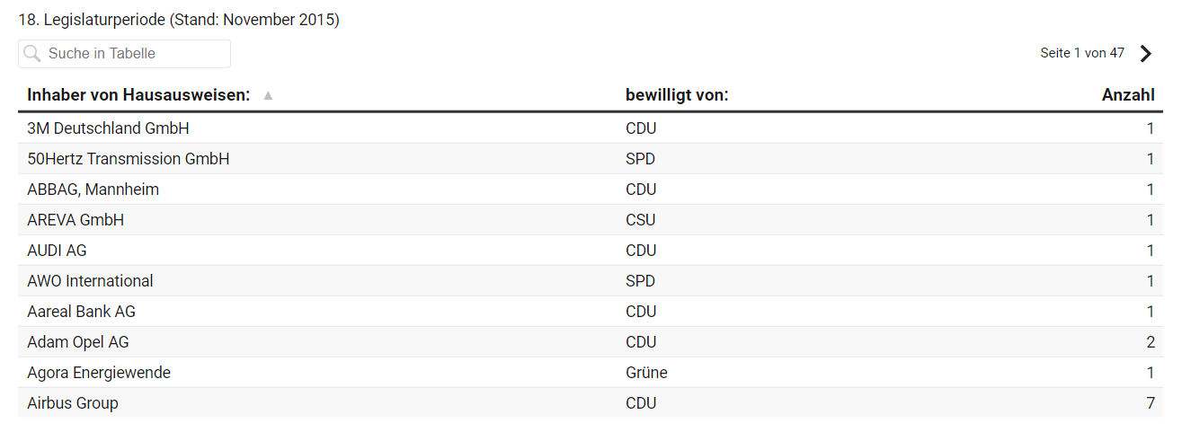1182x432 pixels.
Task: Click the CSU cell for AREVA
Action: (640, 220)
